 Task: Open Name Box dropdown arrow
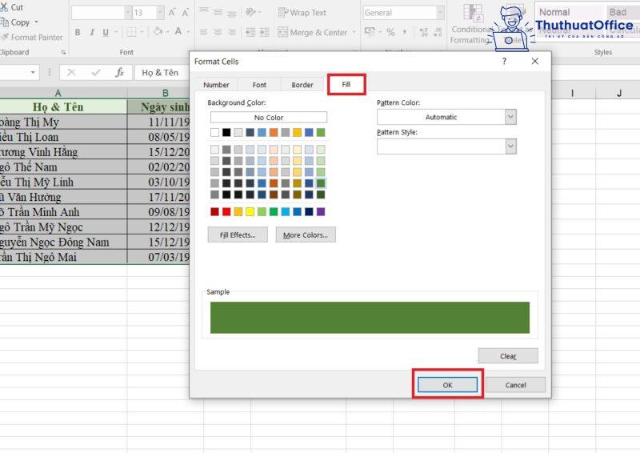pyautogui.click(x=33, y=73)
